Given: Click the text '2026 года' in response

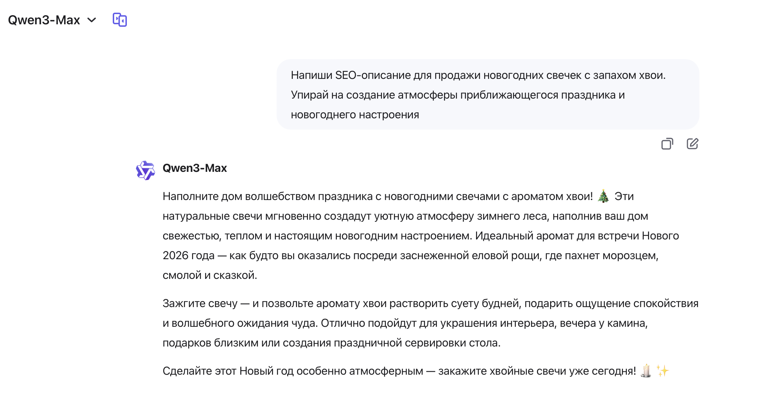Looking at the screenshot, I should 188,255.
